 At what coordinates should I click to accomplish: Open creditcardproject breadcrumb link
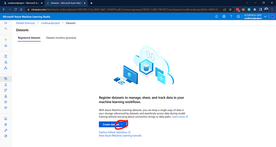[50, 23]
